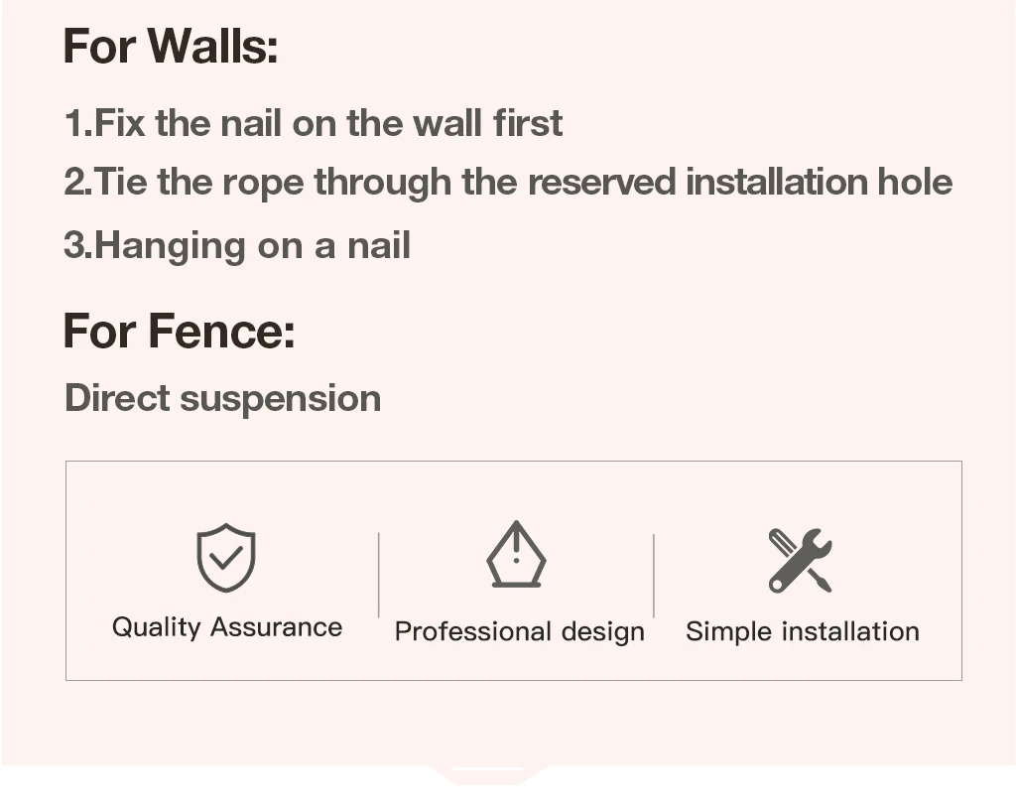Click the checkmark inside the shield
The width and height of the screenshot is (1016, 808).
pos(225,558)
